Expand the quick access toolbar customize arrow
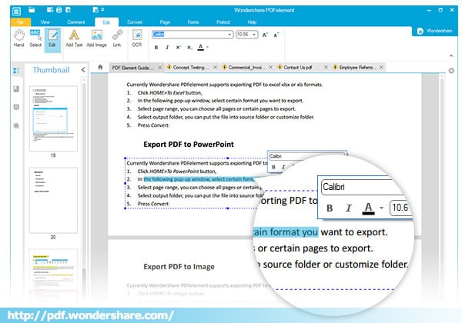 coord(103,10)
